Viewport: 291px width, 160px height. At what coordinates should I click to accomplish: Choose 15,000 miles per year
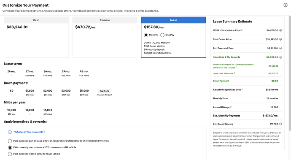(48, 112)
